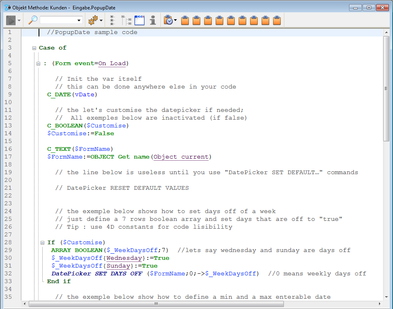The height and width of the screenshot is (309, 393).
Task: Click the first orange clipboard icon
Action: [185, 20]
